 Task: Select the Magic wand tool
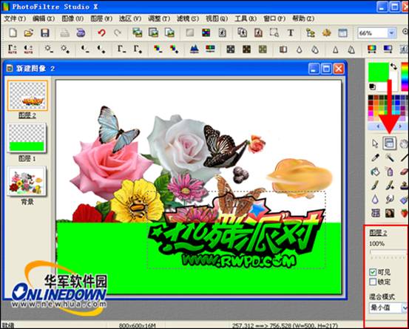pyautogui.click(x=390, y=157)
